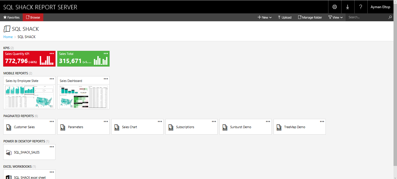Open the Sunburst Demo report name
Image resolution: width=397 pixels, height=179 pixels.
[241, 127]
